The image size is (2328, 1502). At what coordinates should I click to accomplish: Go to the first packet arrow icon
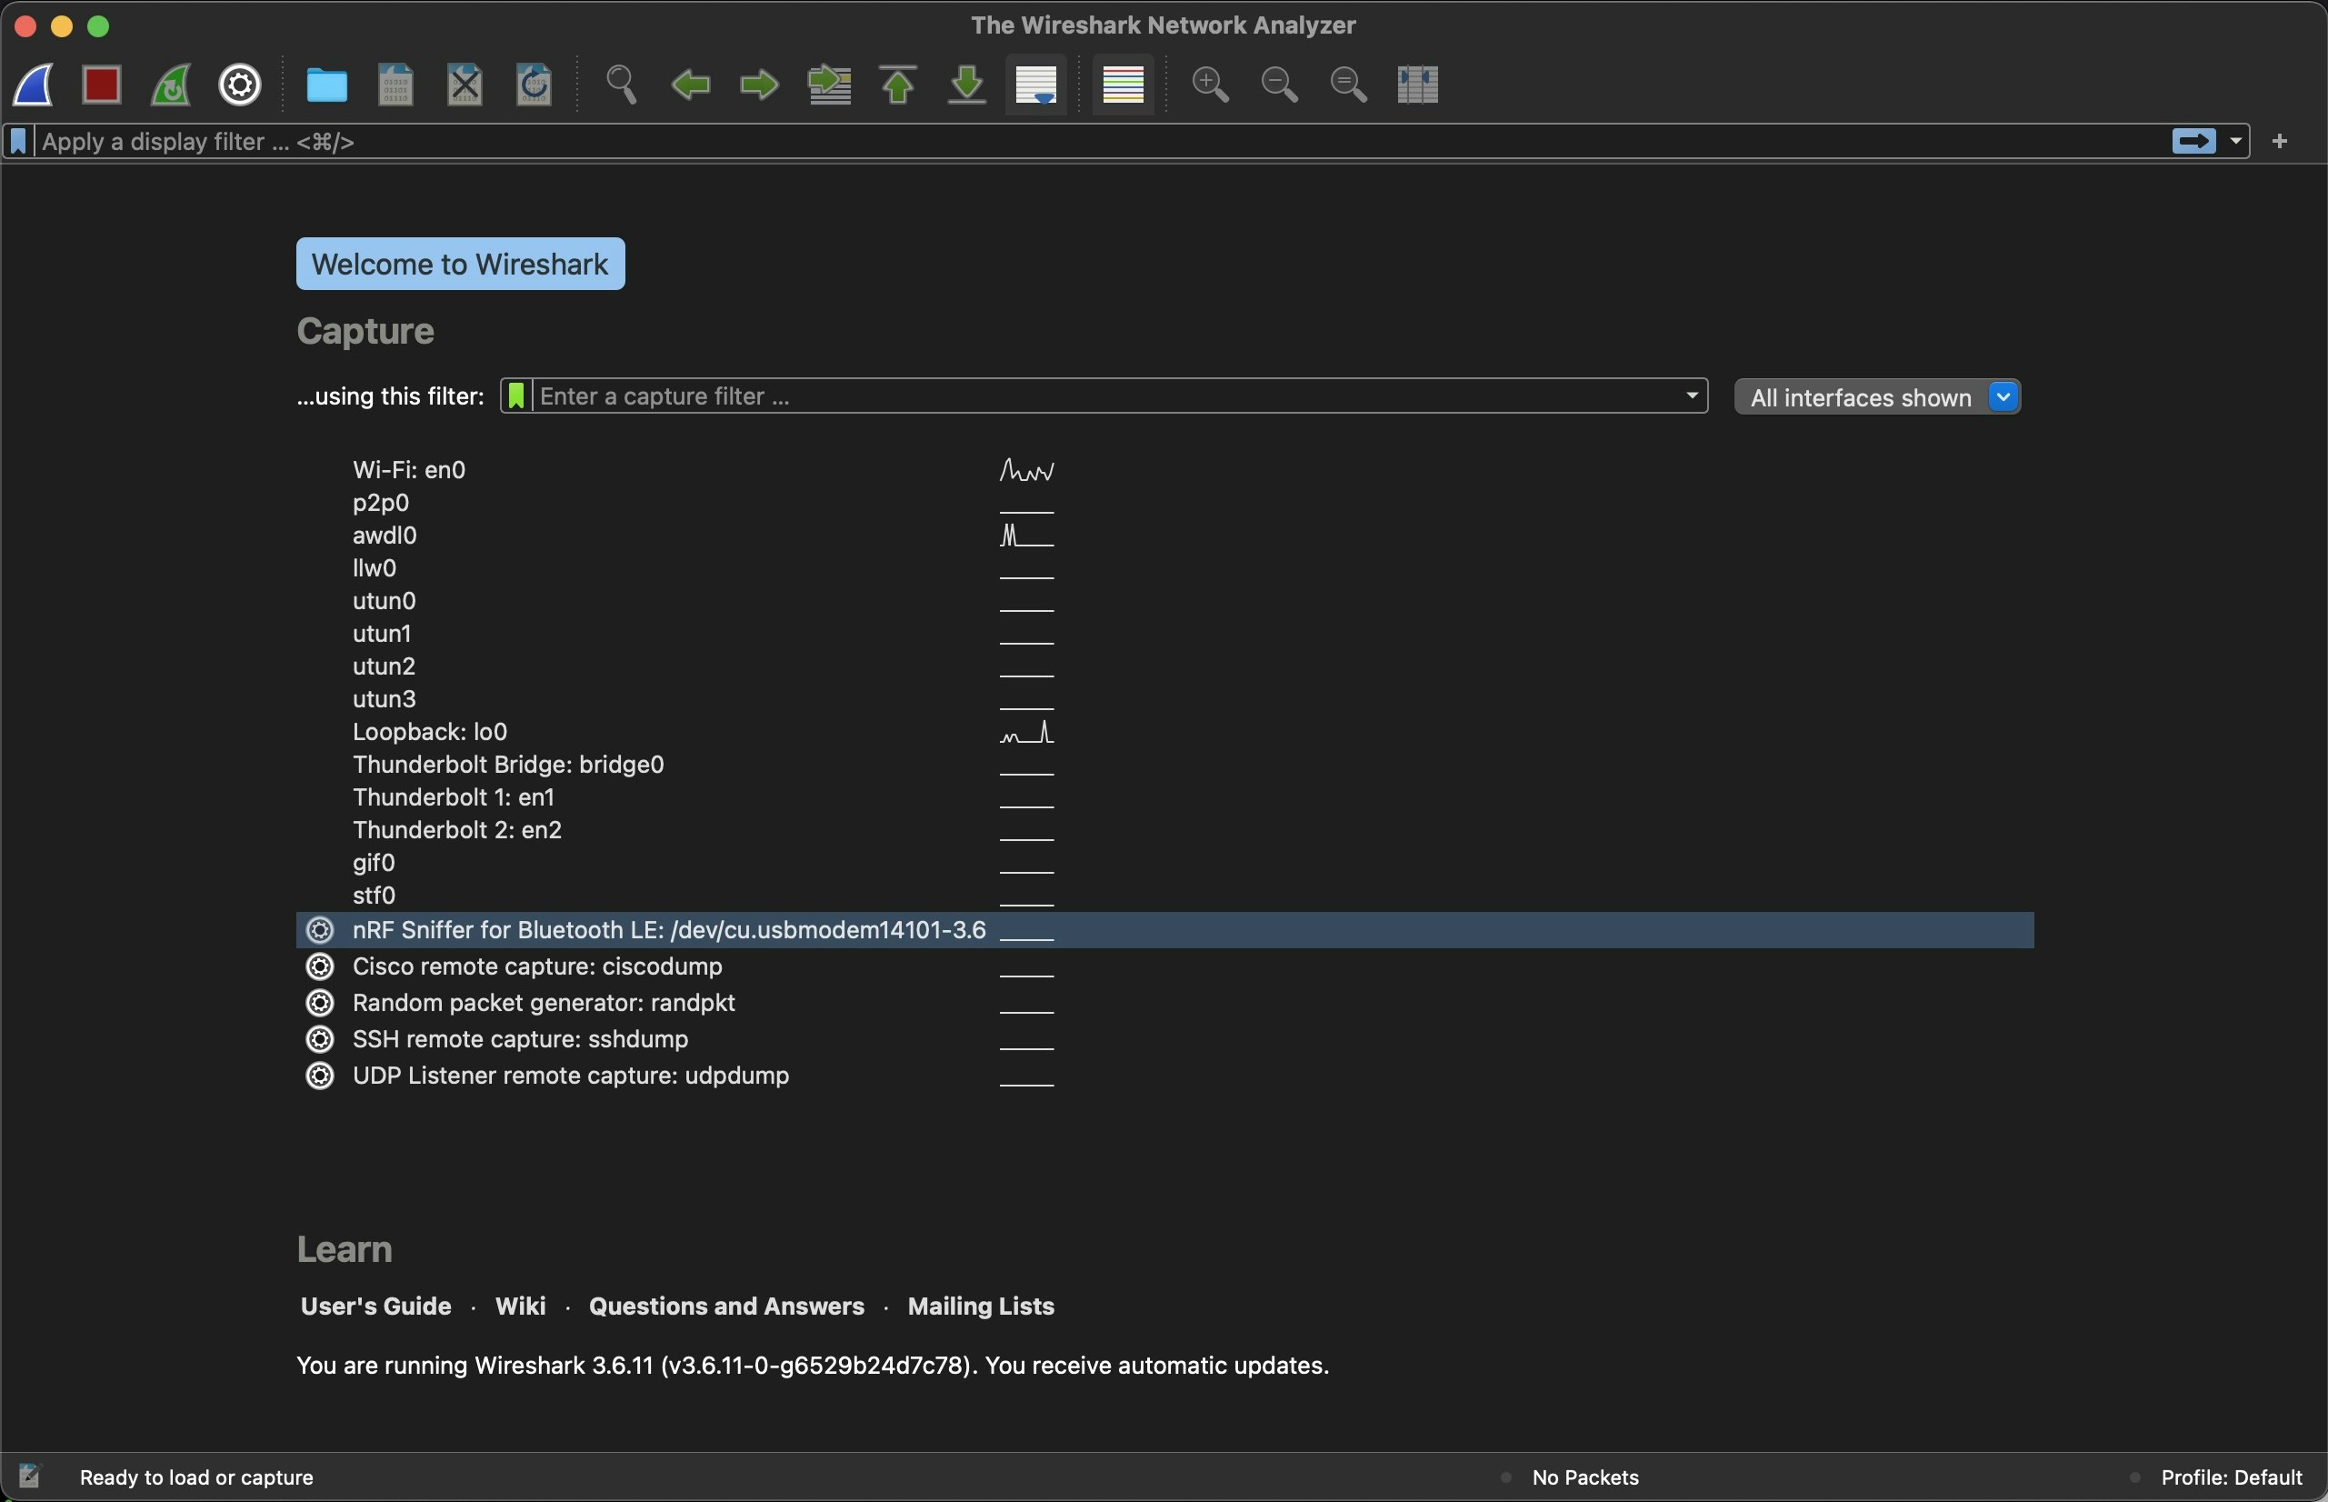(898, 85)
